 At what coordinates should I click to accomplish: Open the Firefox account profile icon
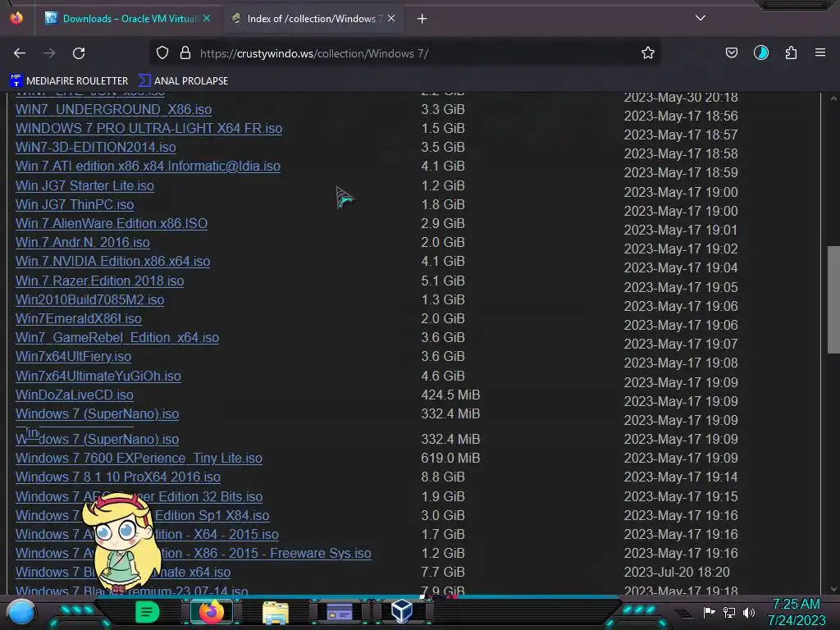point(760,53)
